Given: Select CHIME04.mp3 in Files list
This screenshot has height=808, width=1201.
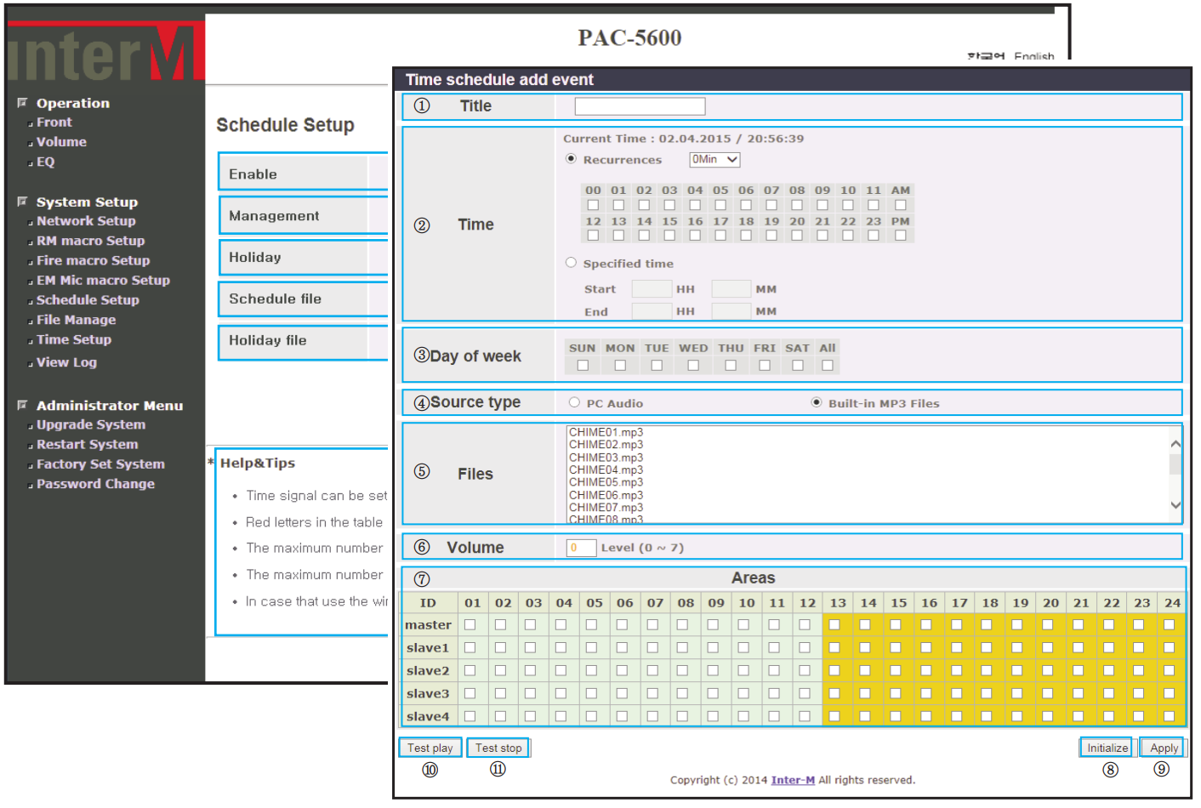Looking at the screenshot, I should pyautogui.click(x=606, y=469).
